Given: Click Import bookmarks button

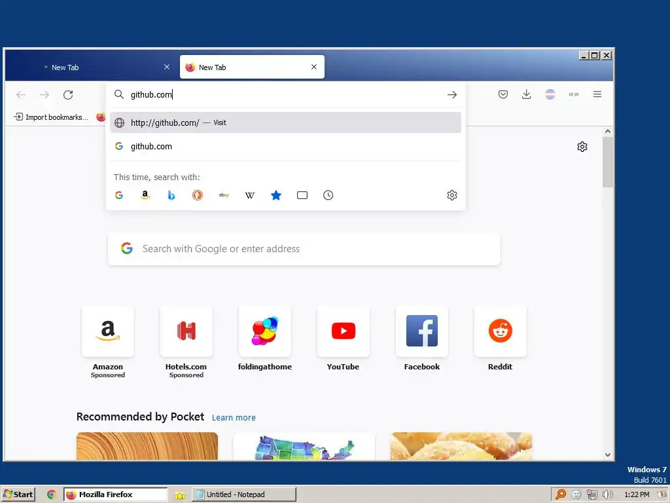Looking at the screenshot, I should [51, 117].
